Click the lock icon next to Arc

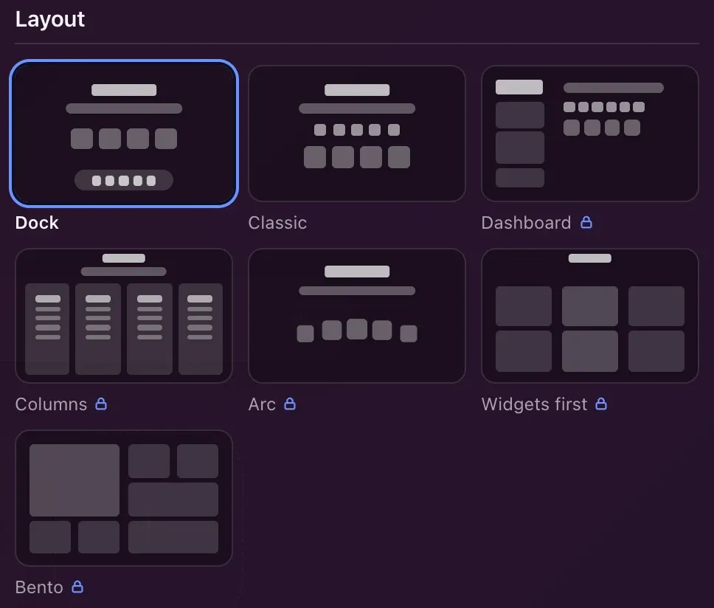point(290,404)
